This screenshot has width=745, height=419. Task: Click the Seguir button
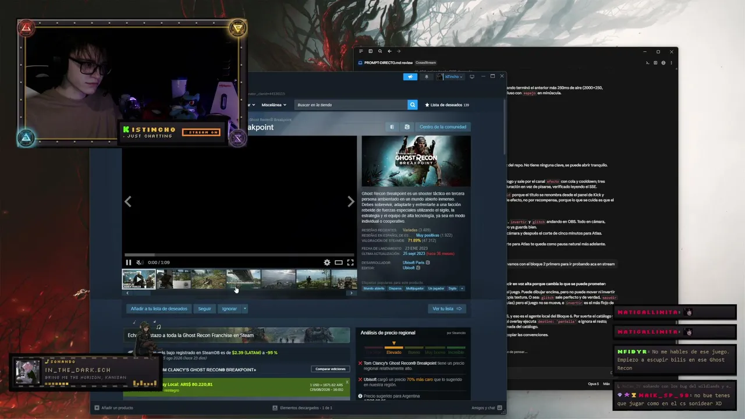pos(204,308)
